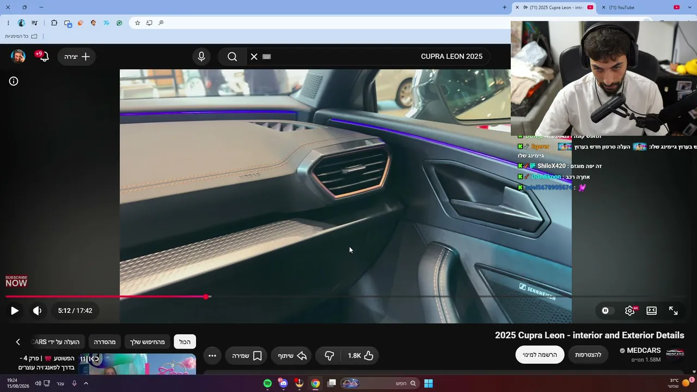The height and width of the screenshot is (392, 697).
Task: Open the on-screen keyboard in search box
Action: coord(266,57)
